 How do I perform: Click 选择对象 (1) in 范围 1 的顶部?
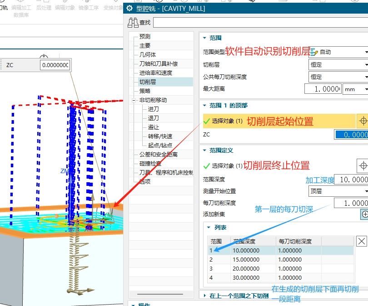click(x=227, y=121)
